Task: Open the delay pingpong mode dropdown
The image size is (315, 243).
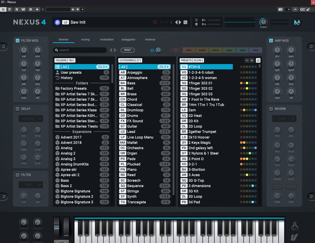Action: 31,119
